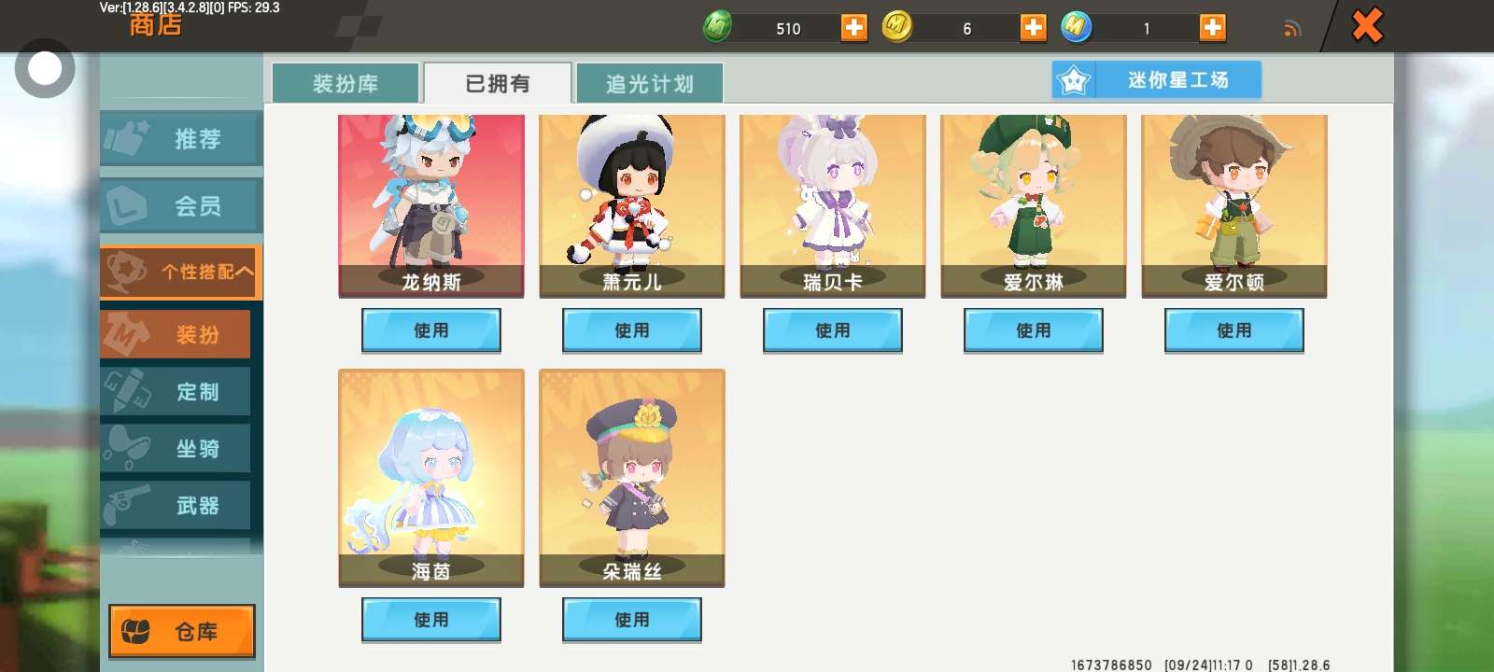
Task: Close the shop with orange X
Action: pos(1367,25)
